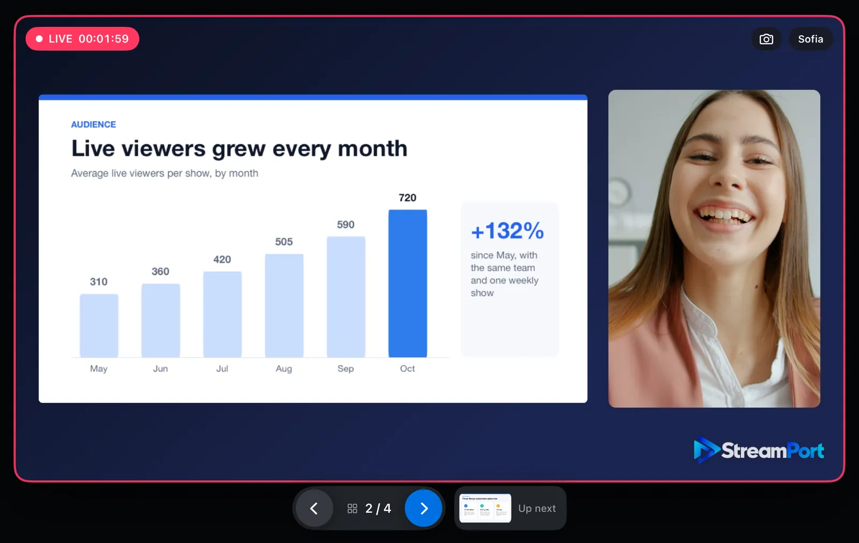The height and width of the screenshot is (543, 859).
Task: Open the Sofia presenter label
Action: 811,39
